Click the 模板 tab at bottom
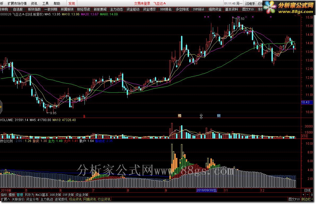The width and height of the screenshot is (316, 204). pos(12,195)
